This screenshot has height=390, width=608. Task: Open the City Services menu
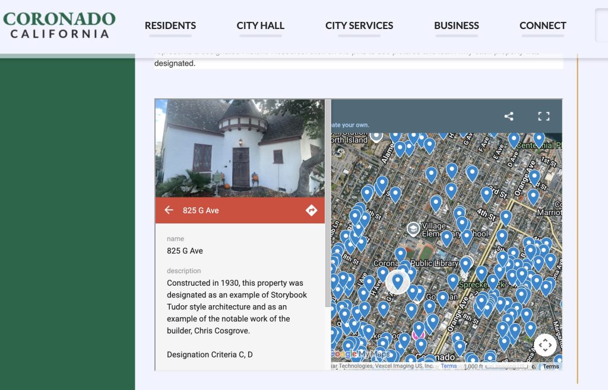coord(359,25)
